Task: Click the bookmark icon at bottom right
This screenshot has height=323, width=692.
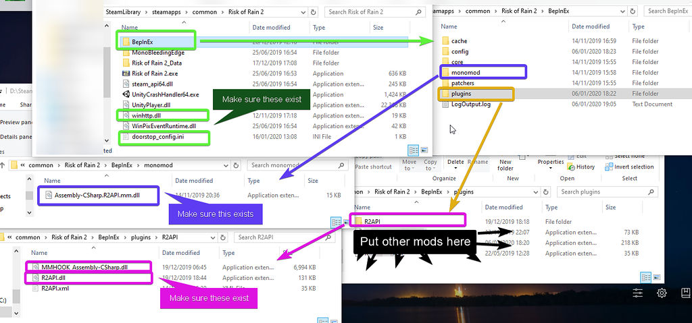Action: pyautogui.click(x=686, y=293)
